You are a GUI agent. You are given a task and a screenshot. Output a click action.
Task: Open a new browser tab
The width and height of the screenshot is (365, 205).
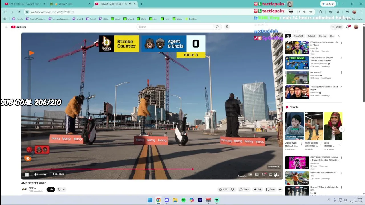tap(141, 4)
